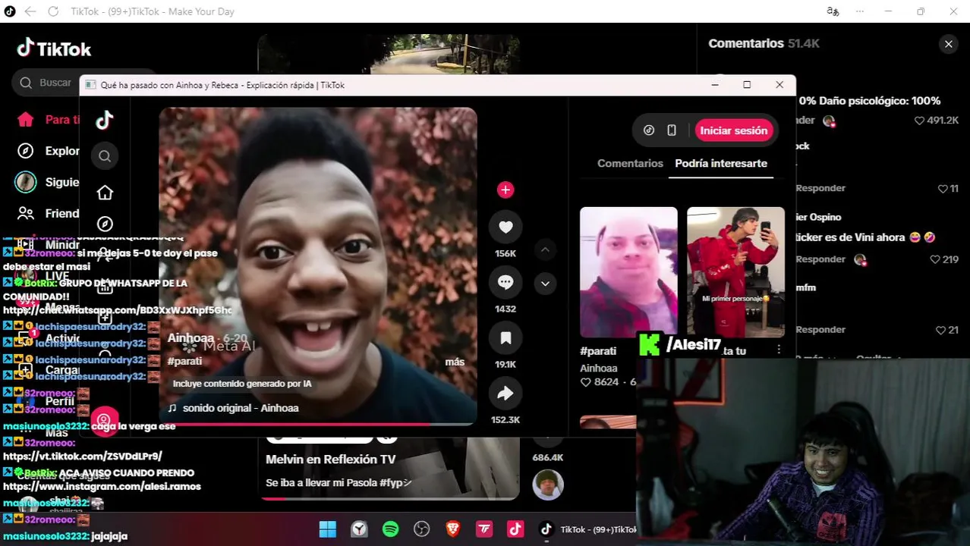The image size is (970, 546).
Task: Open creator avatar beside Melvin en Reflexión video
Action: click(547, 485)
